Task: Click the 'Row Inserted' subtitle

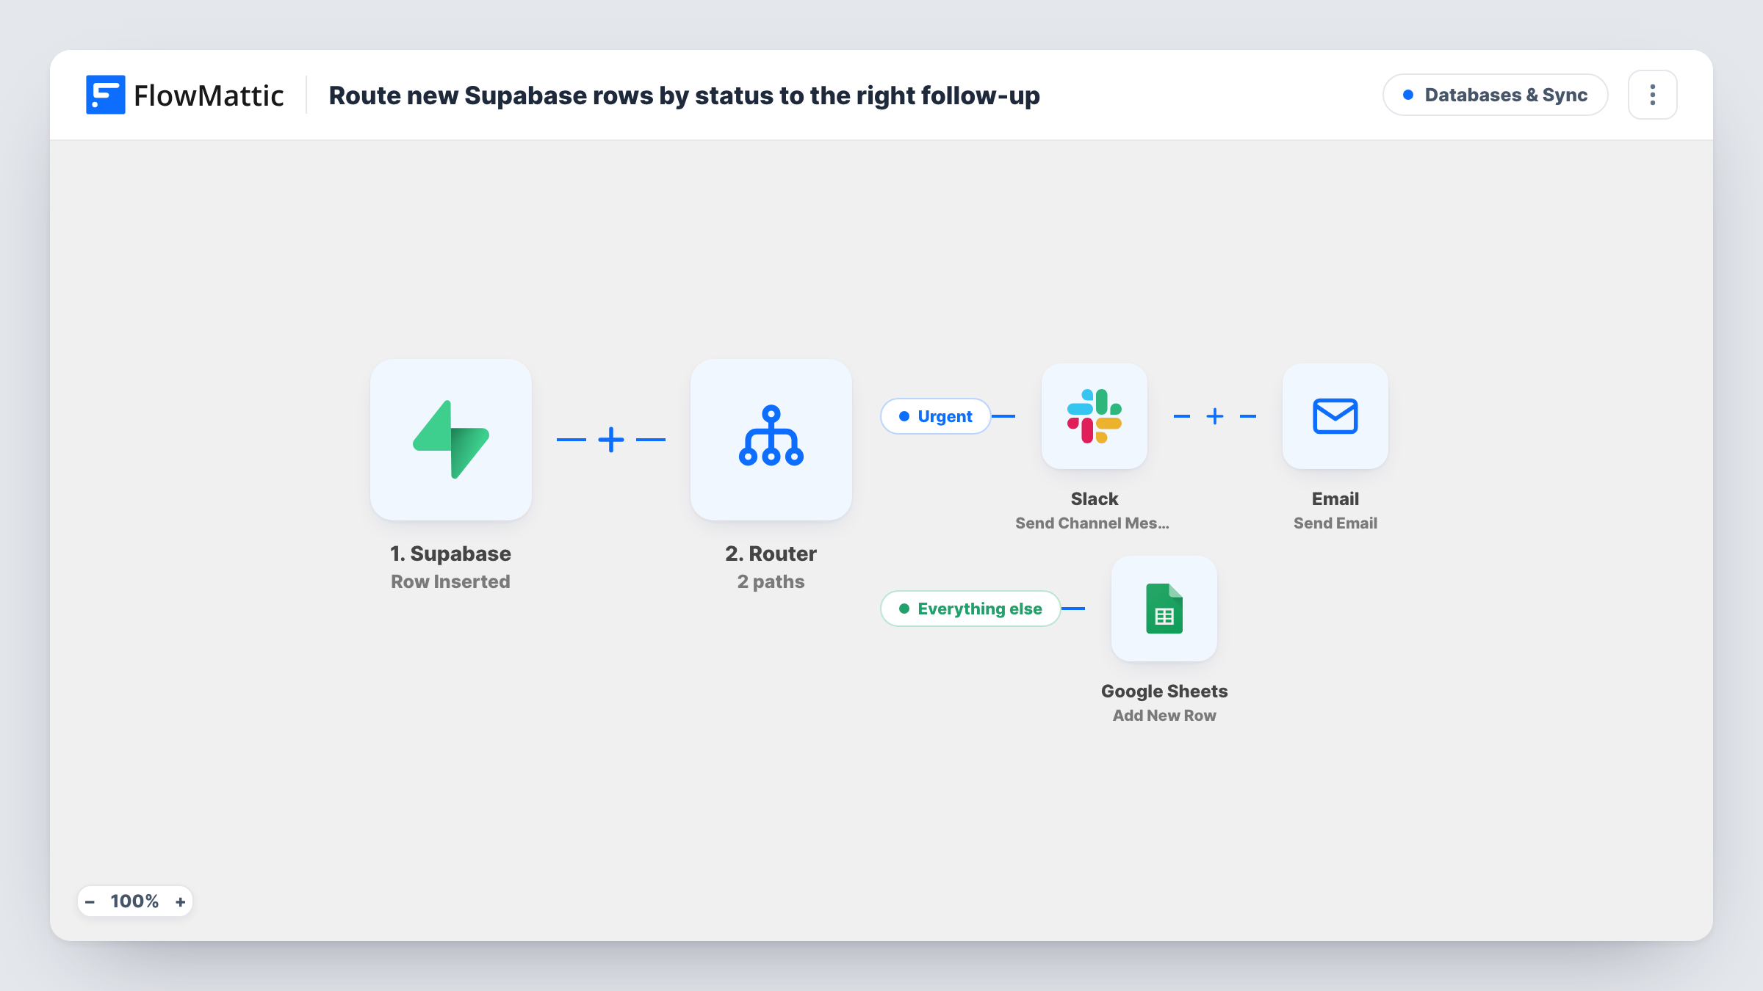Action: coord(450,581)
